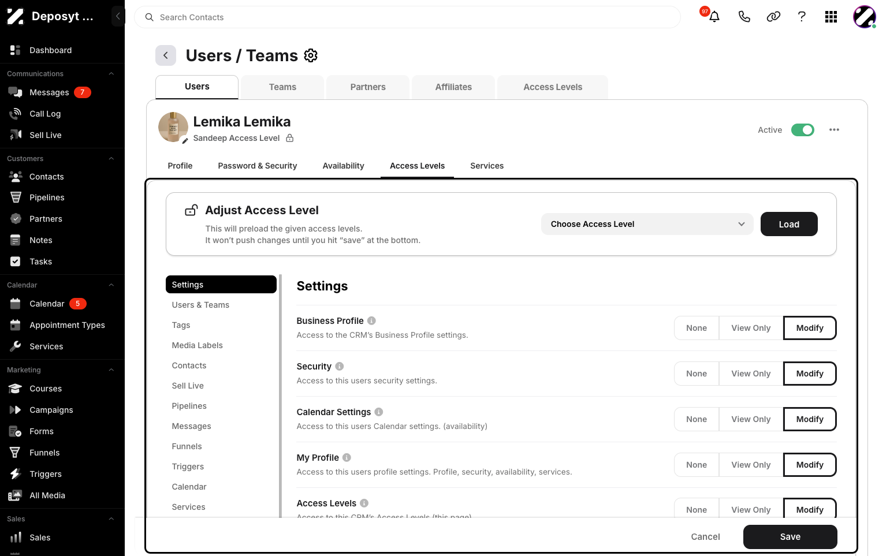890x556 pixels.
Task: Open the user avatar menu in header
Action: click(865, 17)
